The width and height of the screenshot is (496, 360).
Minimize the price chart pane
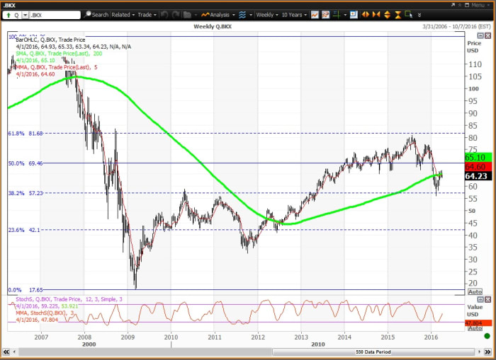click(480, 35)
